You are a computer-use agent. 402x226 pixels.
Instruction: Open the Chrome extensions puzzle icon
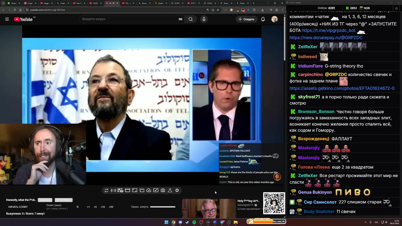coord(254,10)
